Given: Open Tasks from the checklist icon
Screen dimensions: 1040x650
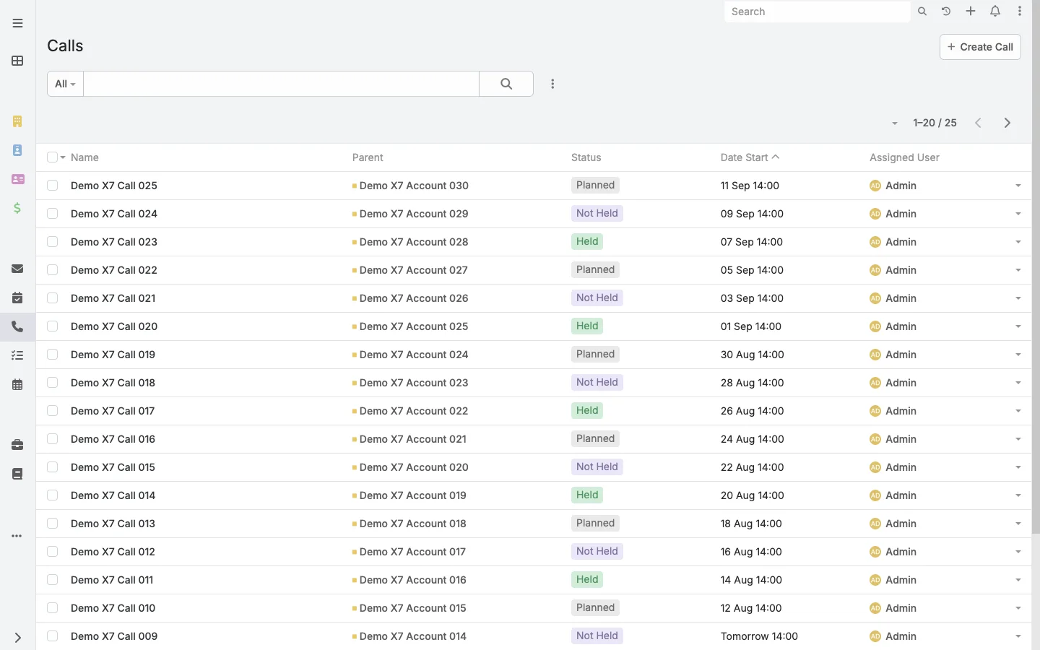Looking at the screenshot, I should (17, 355).
